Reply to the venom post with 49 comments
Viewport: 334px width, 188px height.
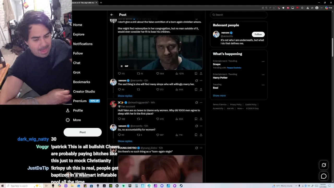tap(121, 90)
